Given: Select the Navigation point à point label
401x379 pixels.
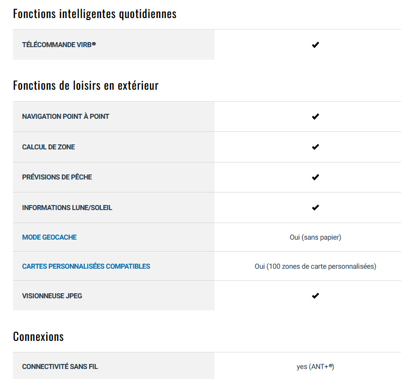Looking at the screenshot, I should (x=66, y=117).
